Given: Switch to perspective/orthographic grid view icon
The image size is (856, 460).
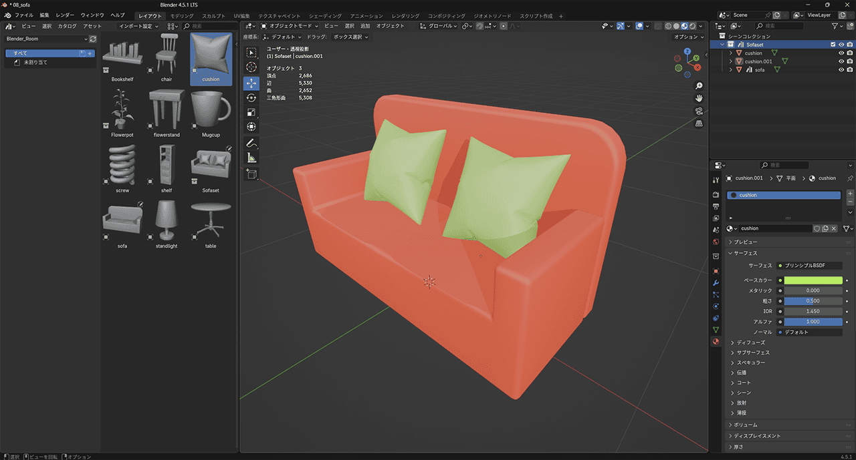Looking at the screenshot, I should 699,124.
